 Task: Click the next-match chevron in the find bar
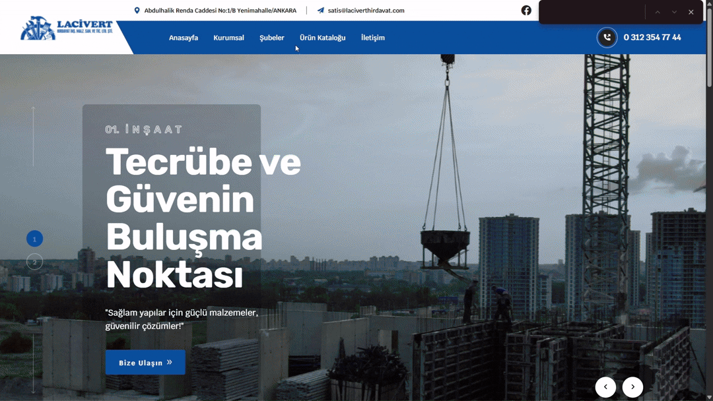coord(674,11)
